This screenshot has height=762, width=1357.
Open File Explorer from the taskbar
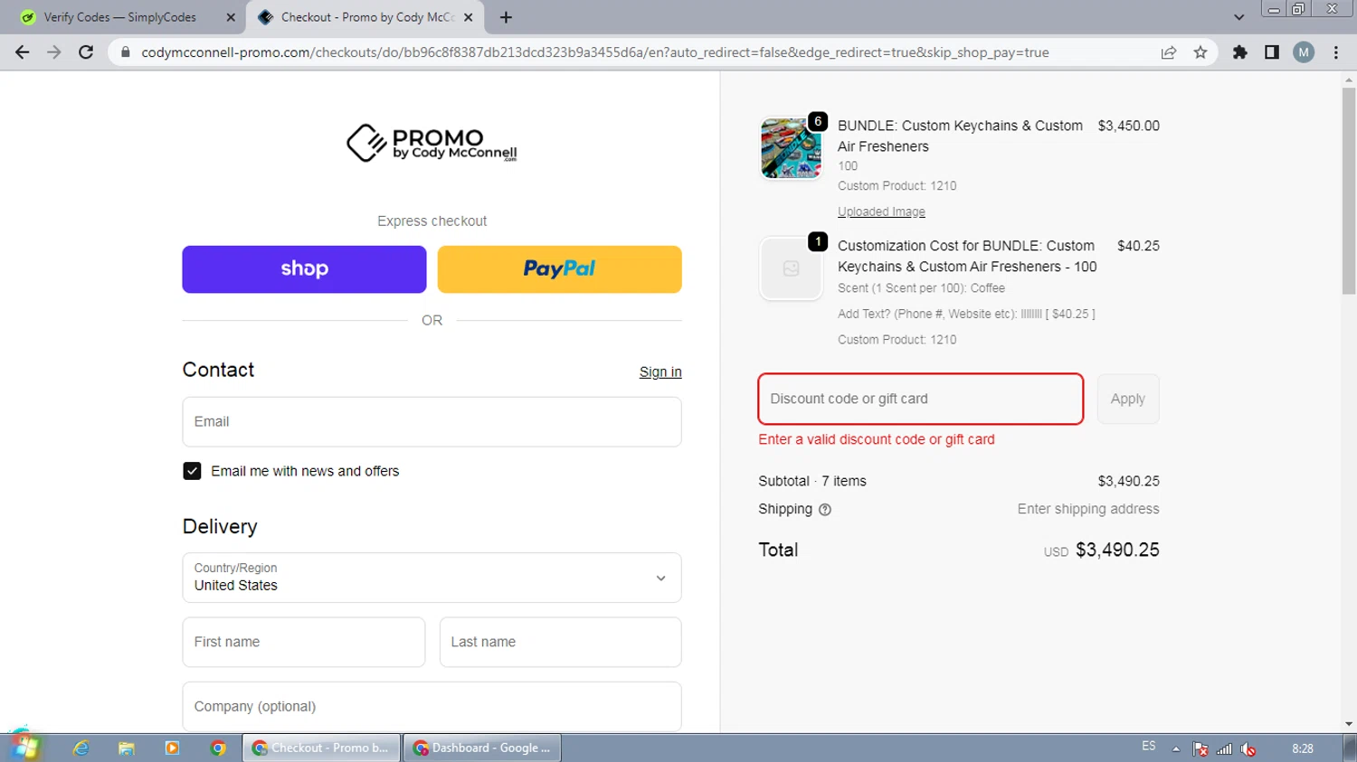click(127, 748)
